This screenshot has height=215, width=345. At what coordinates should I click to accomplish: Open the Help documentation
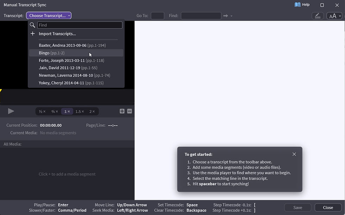[301, 5]
